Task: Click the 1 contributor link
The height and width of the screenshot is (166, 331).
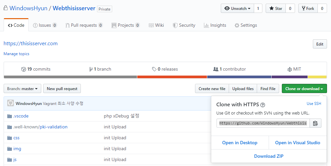Action: click(x=229, y=69)
